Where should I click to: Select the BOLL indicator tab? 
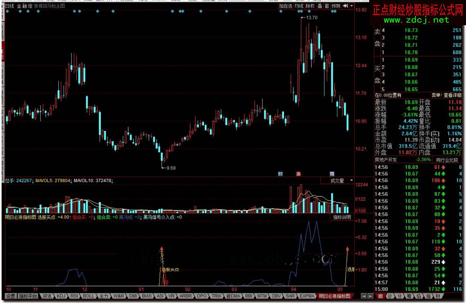pos(89,296)
